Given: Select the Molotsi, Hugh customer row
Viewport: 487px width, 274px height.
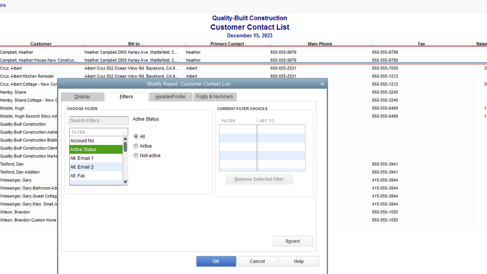Looking at the screenshot, I should (12, 108).
